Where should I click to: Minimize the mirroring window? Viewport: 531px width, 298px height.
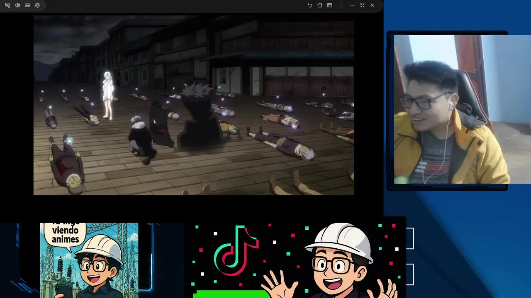click(x=352, y=5)
